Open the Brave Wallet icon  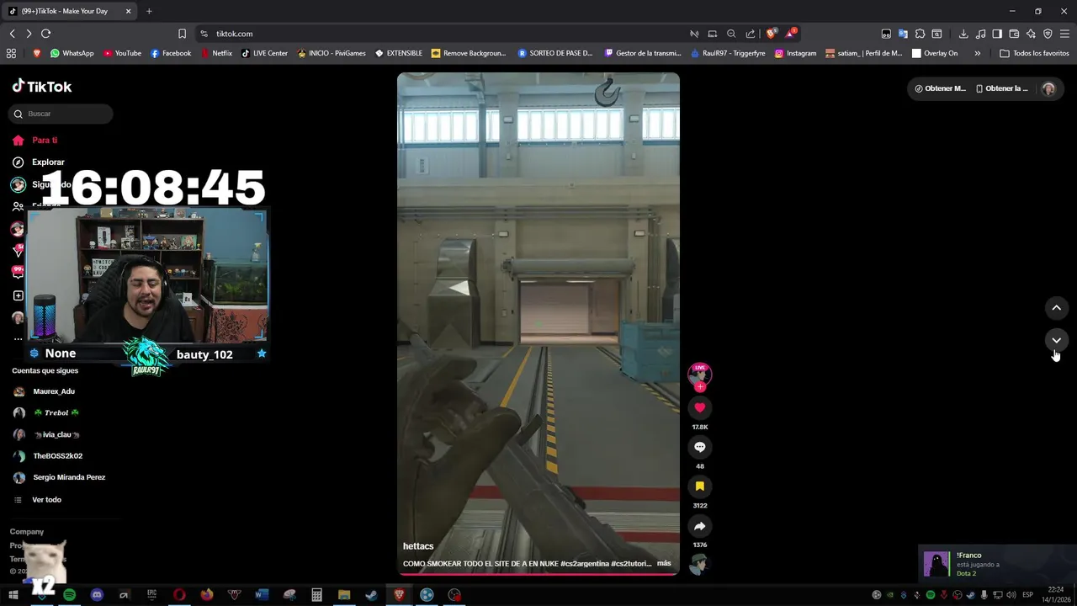point(1014,34)
